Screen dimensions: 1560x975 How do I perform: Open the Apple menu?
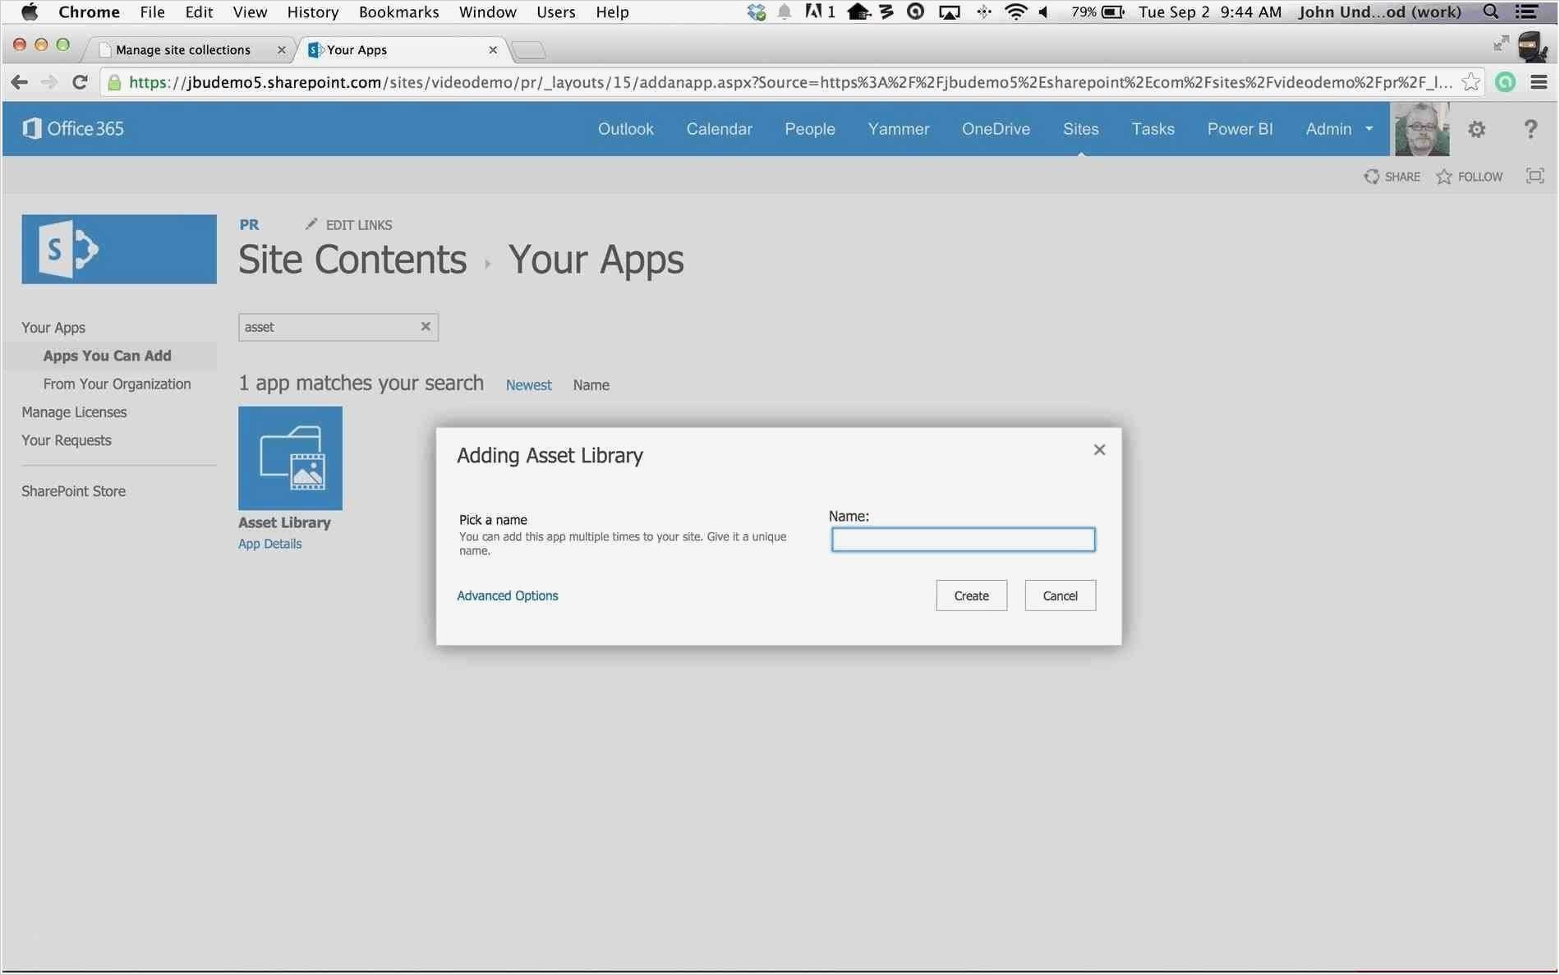click(x=30, y=11)
